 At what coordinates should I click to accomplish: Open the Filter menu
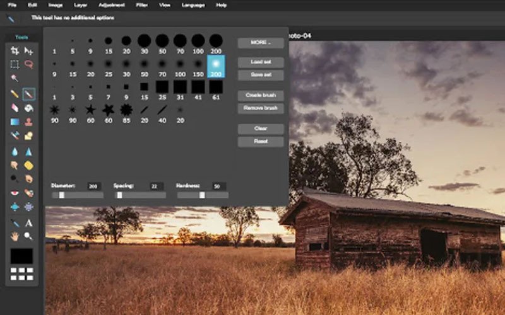141,5
